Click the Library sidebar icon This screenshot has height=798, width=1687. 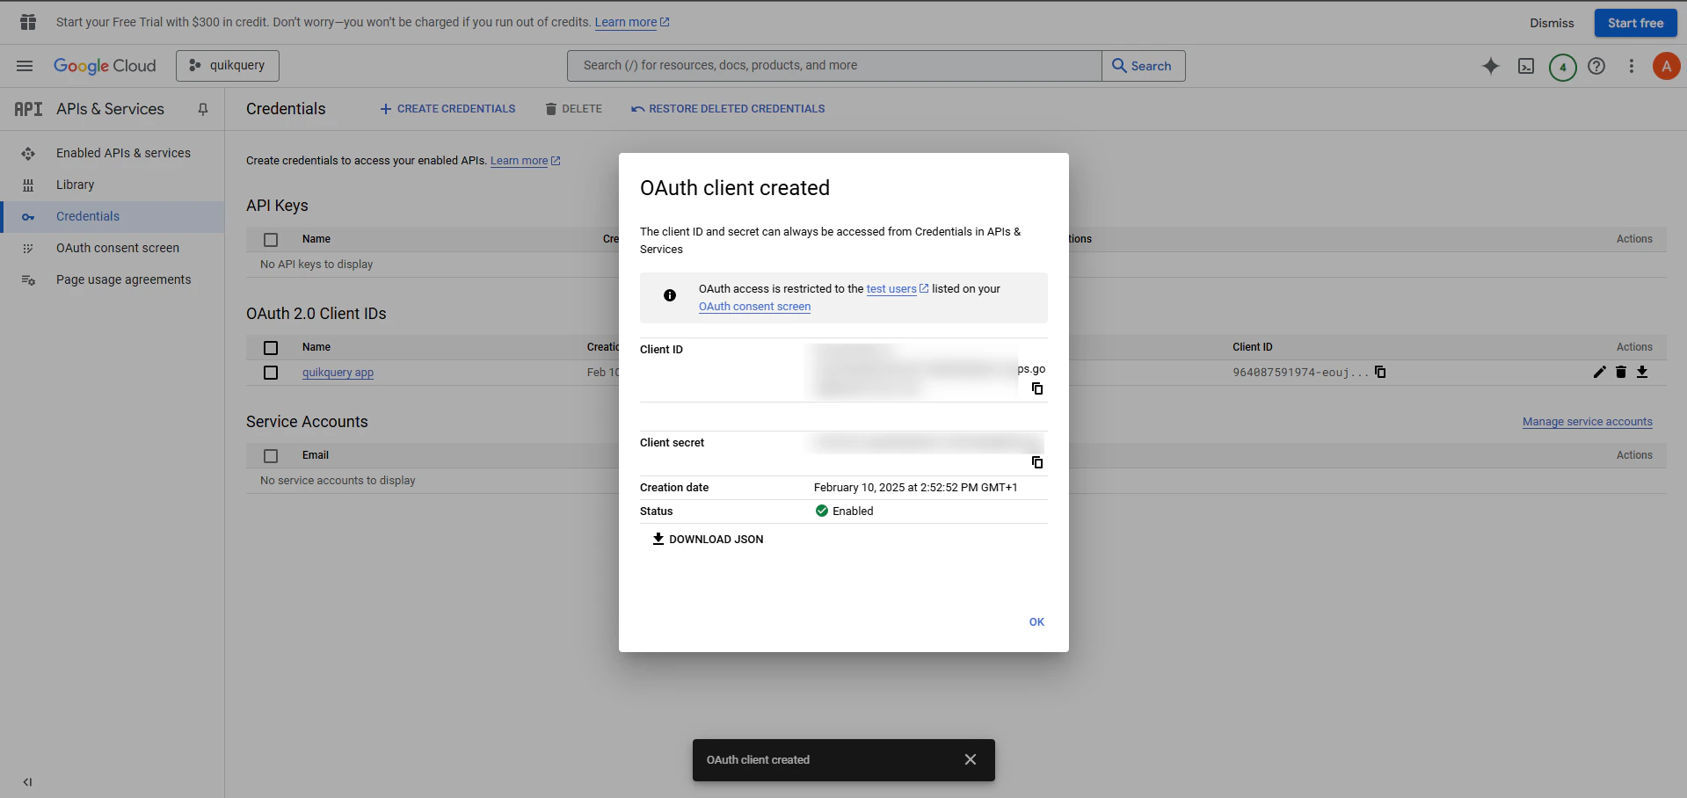tap(28, 185)
